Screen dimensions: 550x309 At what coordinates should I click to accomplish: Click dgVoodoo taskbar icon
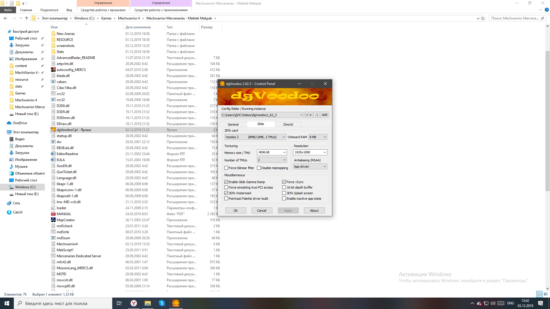176,303
